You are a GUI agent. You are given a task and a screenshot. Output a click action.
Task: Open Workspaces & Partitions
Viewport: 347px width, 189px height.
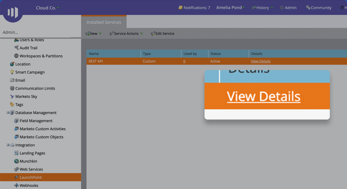pyautogui.click(x=41, y=56)
